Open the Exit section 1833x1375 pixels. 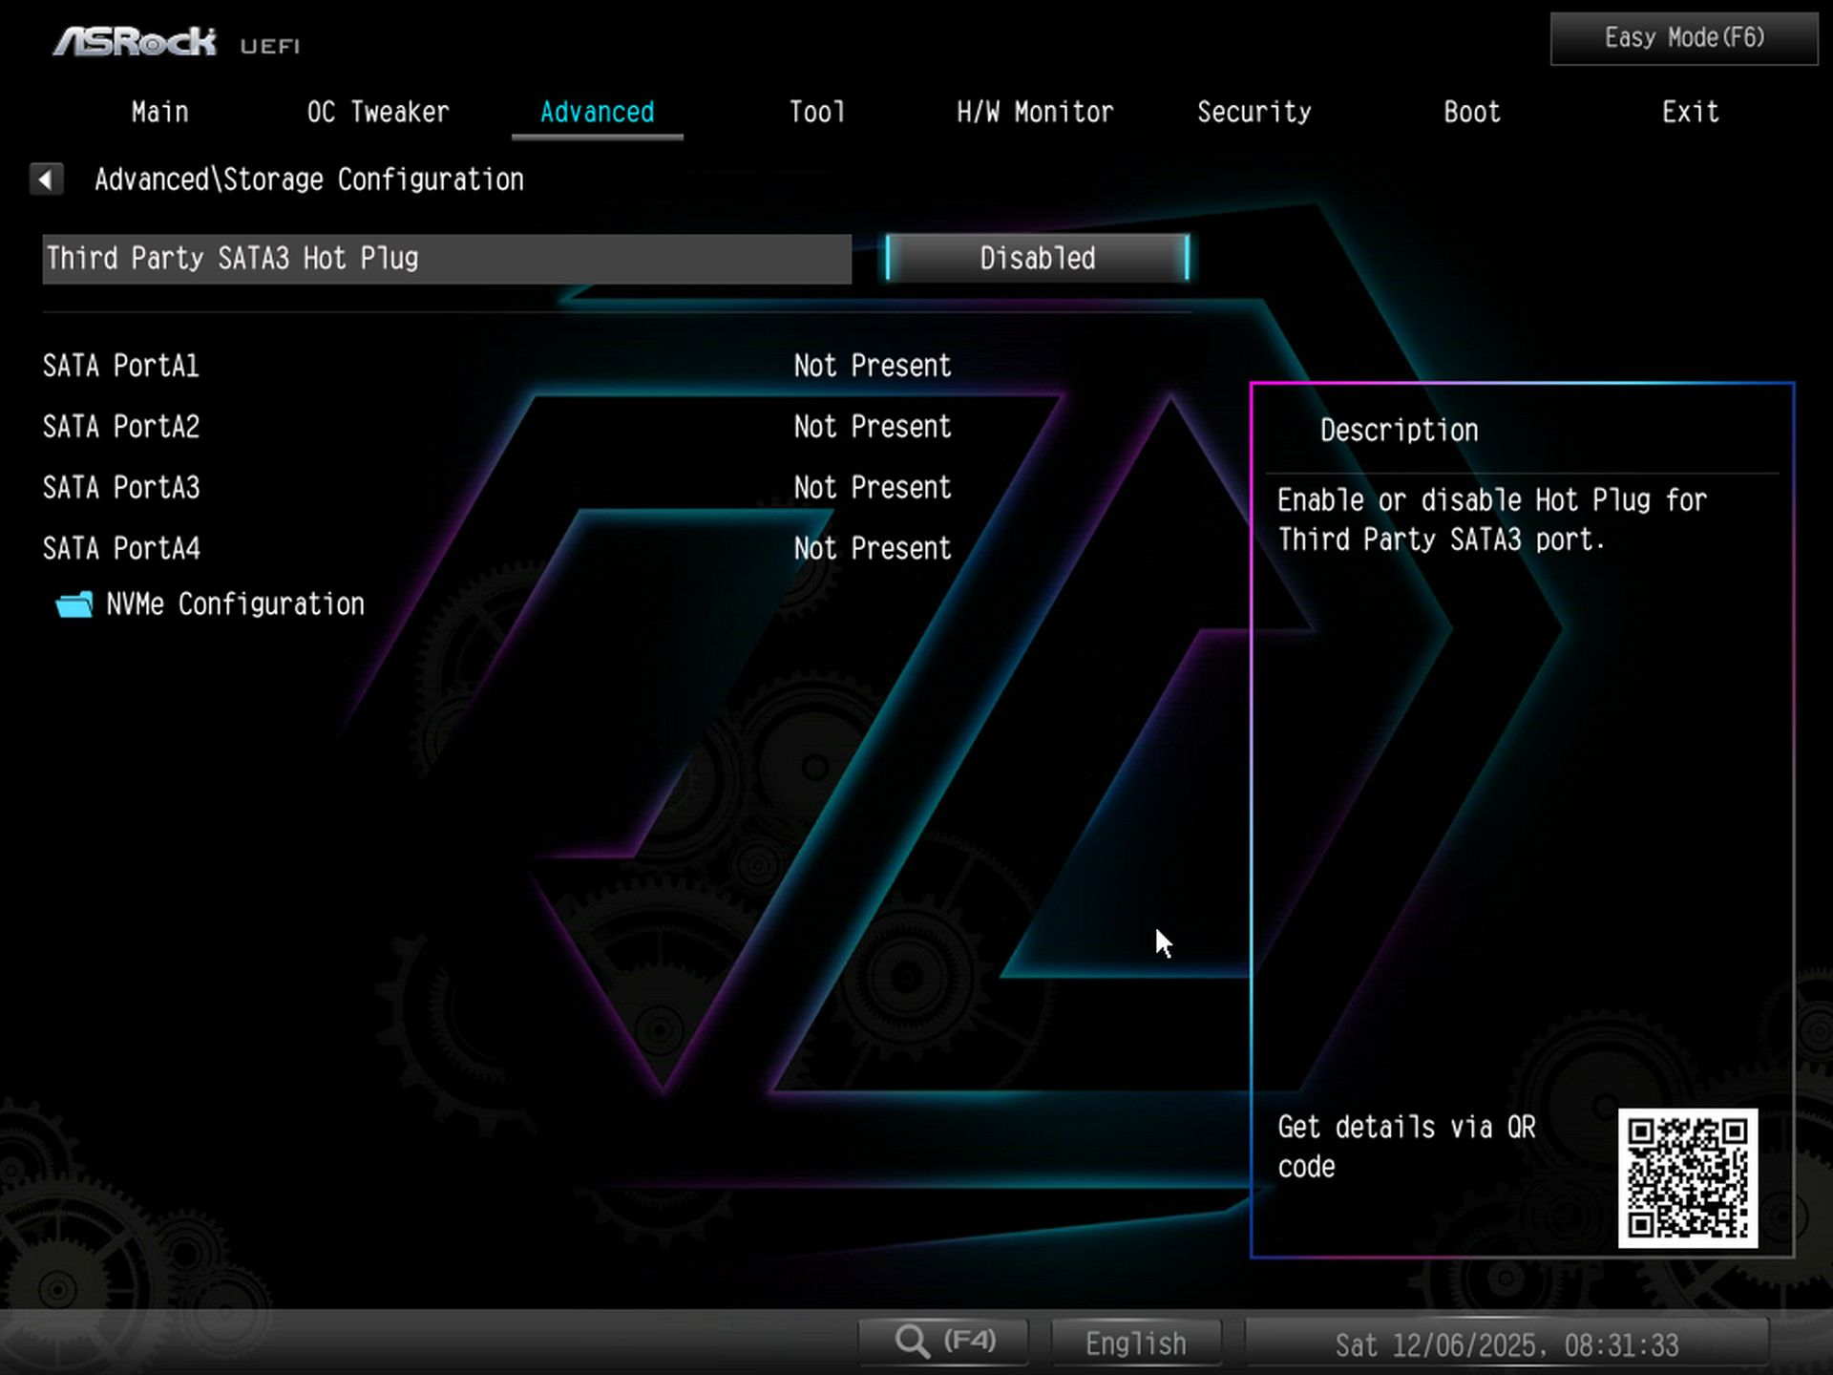(1690, 112)
